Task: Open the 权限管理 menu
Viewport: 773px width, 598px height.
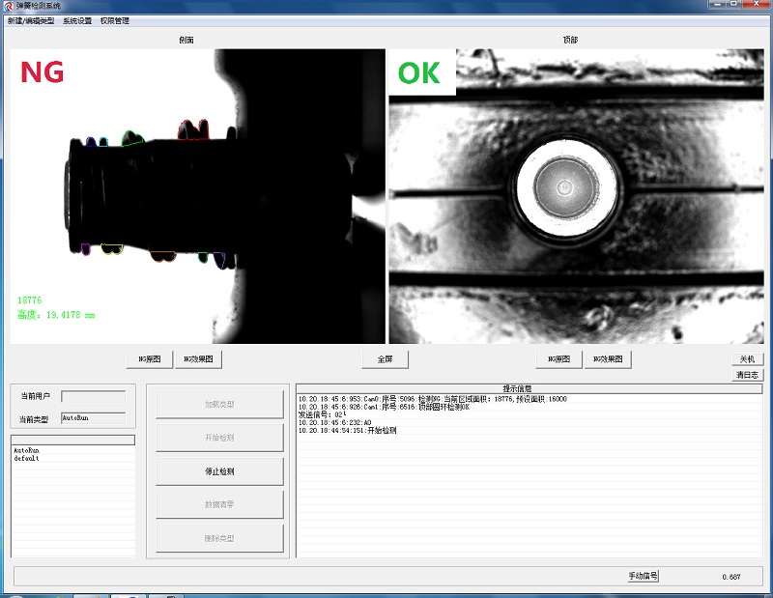Action: click(x=114, y=20)
